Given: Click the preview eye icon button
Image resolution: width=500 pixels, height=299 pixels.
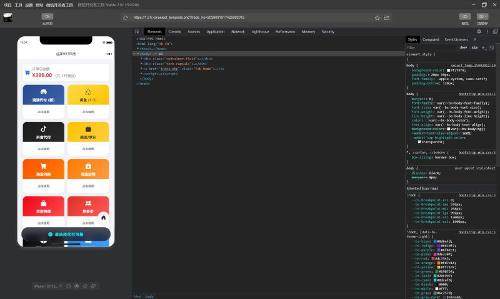Looking at the screenshot, I should (465, 17).
